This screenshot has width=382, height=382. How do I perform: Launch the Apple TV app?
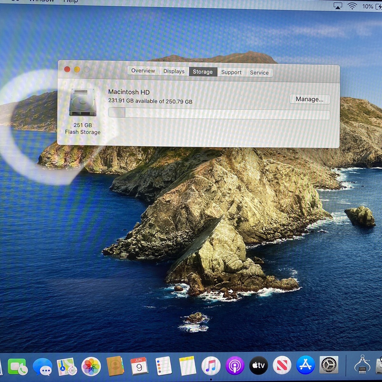point(258,365)
